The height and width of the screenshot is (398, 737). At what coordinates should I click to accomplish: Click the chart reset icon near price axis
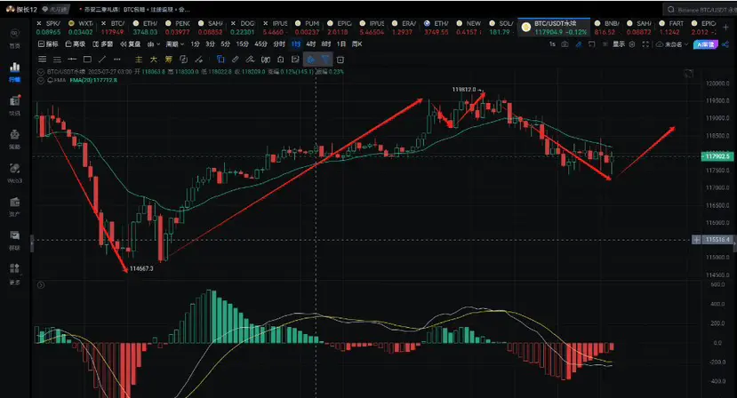689,74
